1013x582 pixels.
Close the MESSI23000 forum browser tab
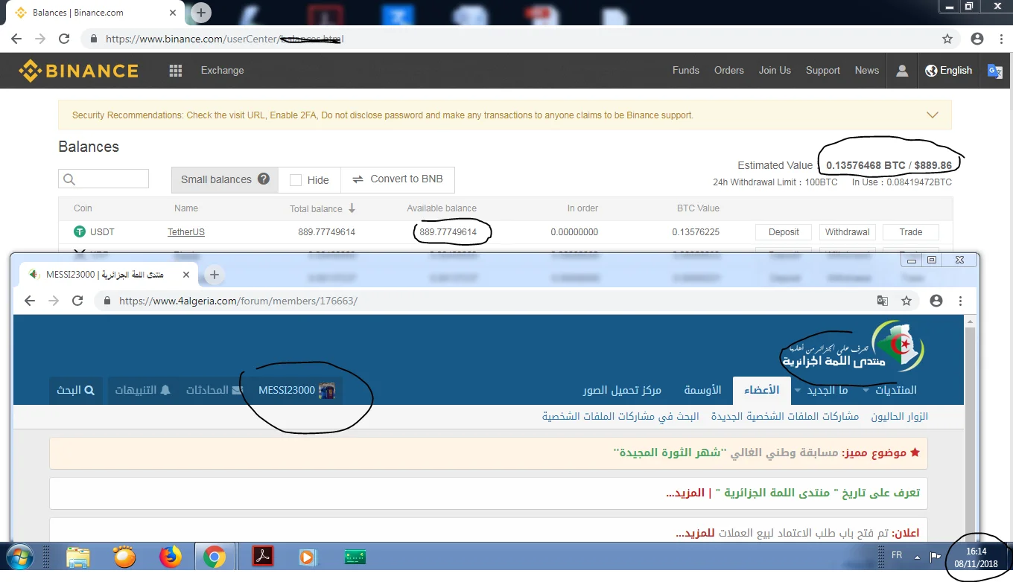pyautogui.click(x=186, y=275)
